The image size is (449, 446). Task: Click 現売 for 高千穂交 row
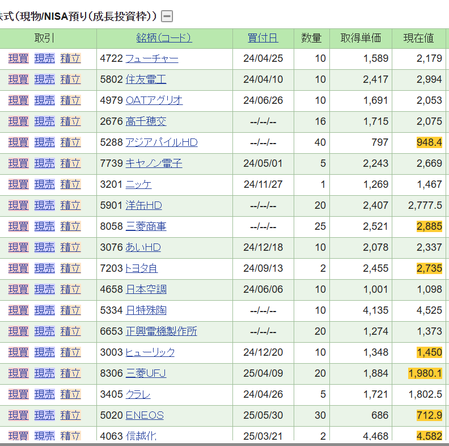tap(44, 121)
